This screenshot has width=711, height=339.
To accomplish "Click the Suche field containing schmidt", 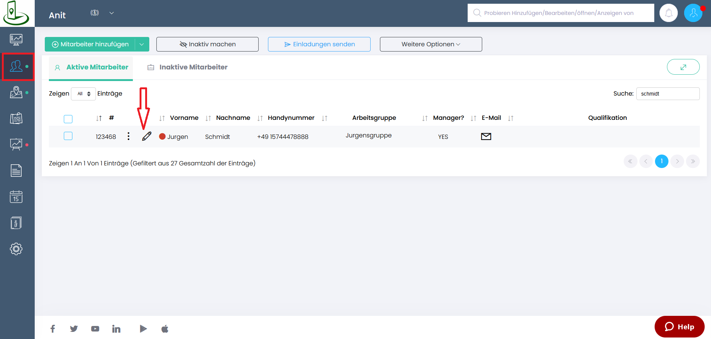I will [668, 94].
